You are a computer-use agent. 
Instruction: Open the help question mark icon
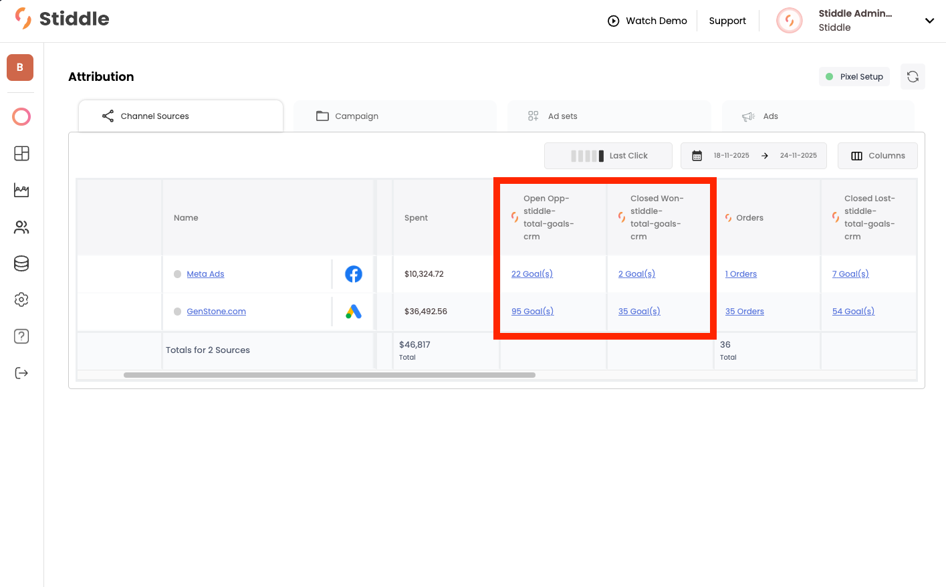click(x=21, y=336)
